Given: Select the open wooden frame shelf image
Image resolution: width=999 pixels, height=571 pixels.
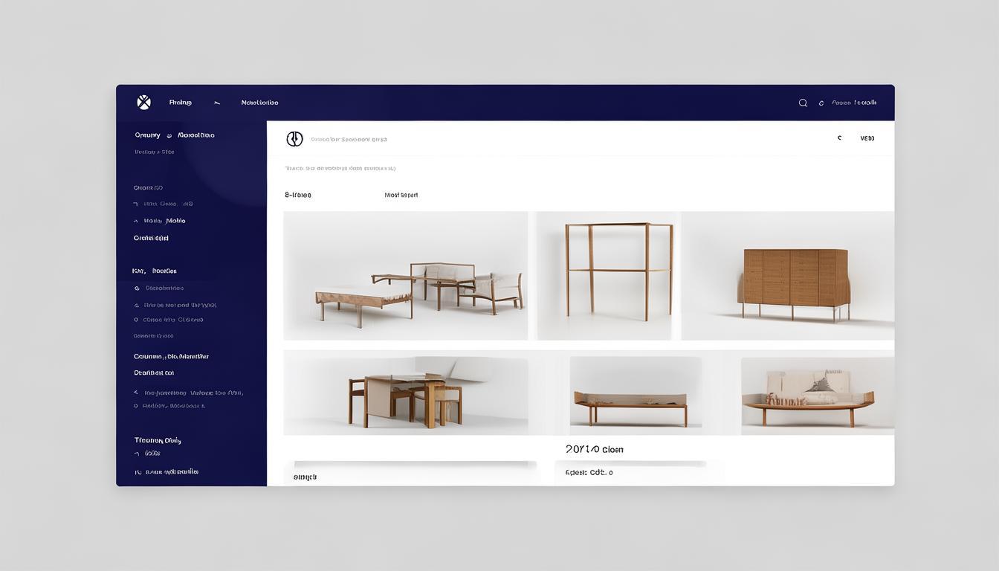Looking at the screenshot, I should [x=607, y=276].
